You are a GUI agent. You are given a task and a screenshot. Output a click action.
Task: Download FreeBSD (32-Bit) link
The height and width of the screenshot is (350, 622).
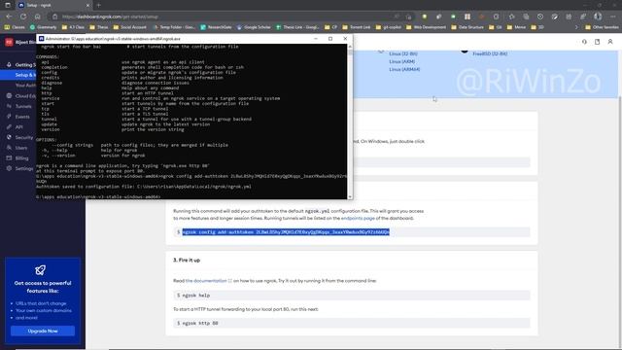[490, 53]
